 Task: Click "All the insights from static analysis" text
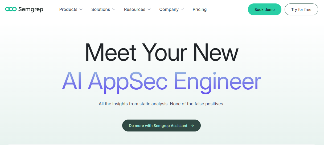point(133,104)
